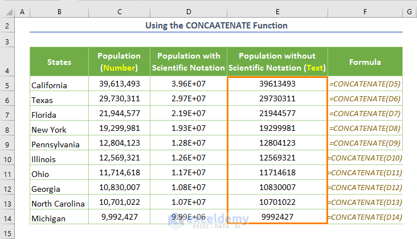
Task: Select the text cell with 19299981
Action: point(277,128)
